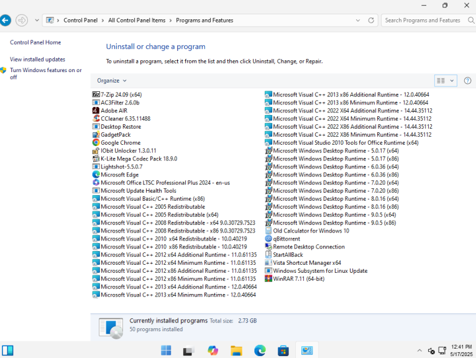Open the Control Panel Home link
Screen dimensions: 476x358
(x=35, y=42)
